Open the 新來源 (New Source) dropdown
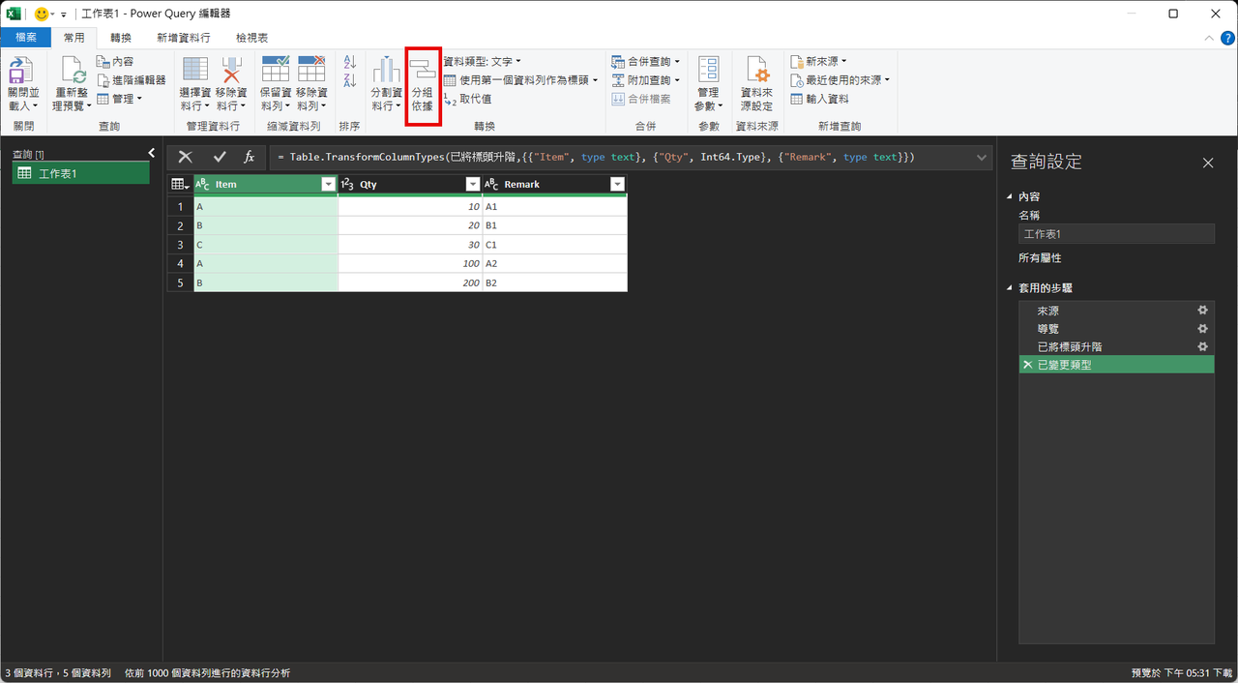1238x683 pixels. click(x=818, y=61)
